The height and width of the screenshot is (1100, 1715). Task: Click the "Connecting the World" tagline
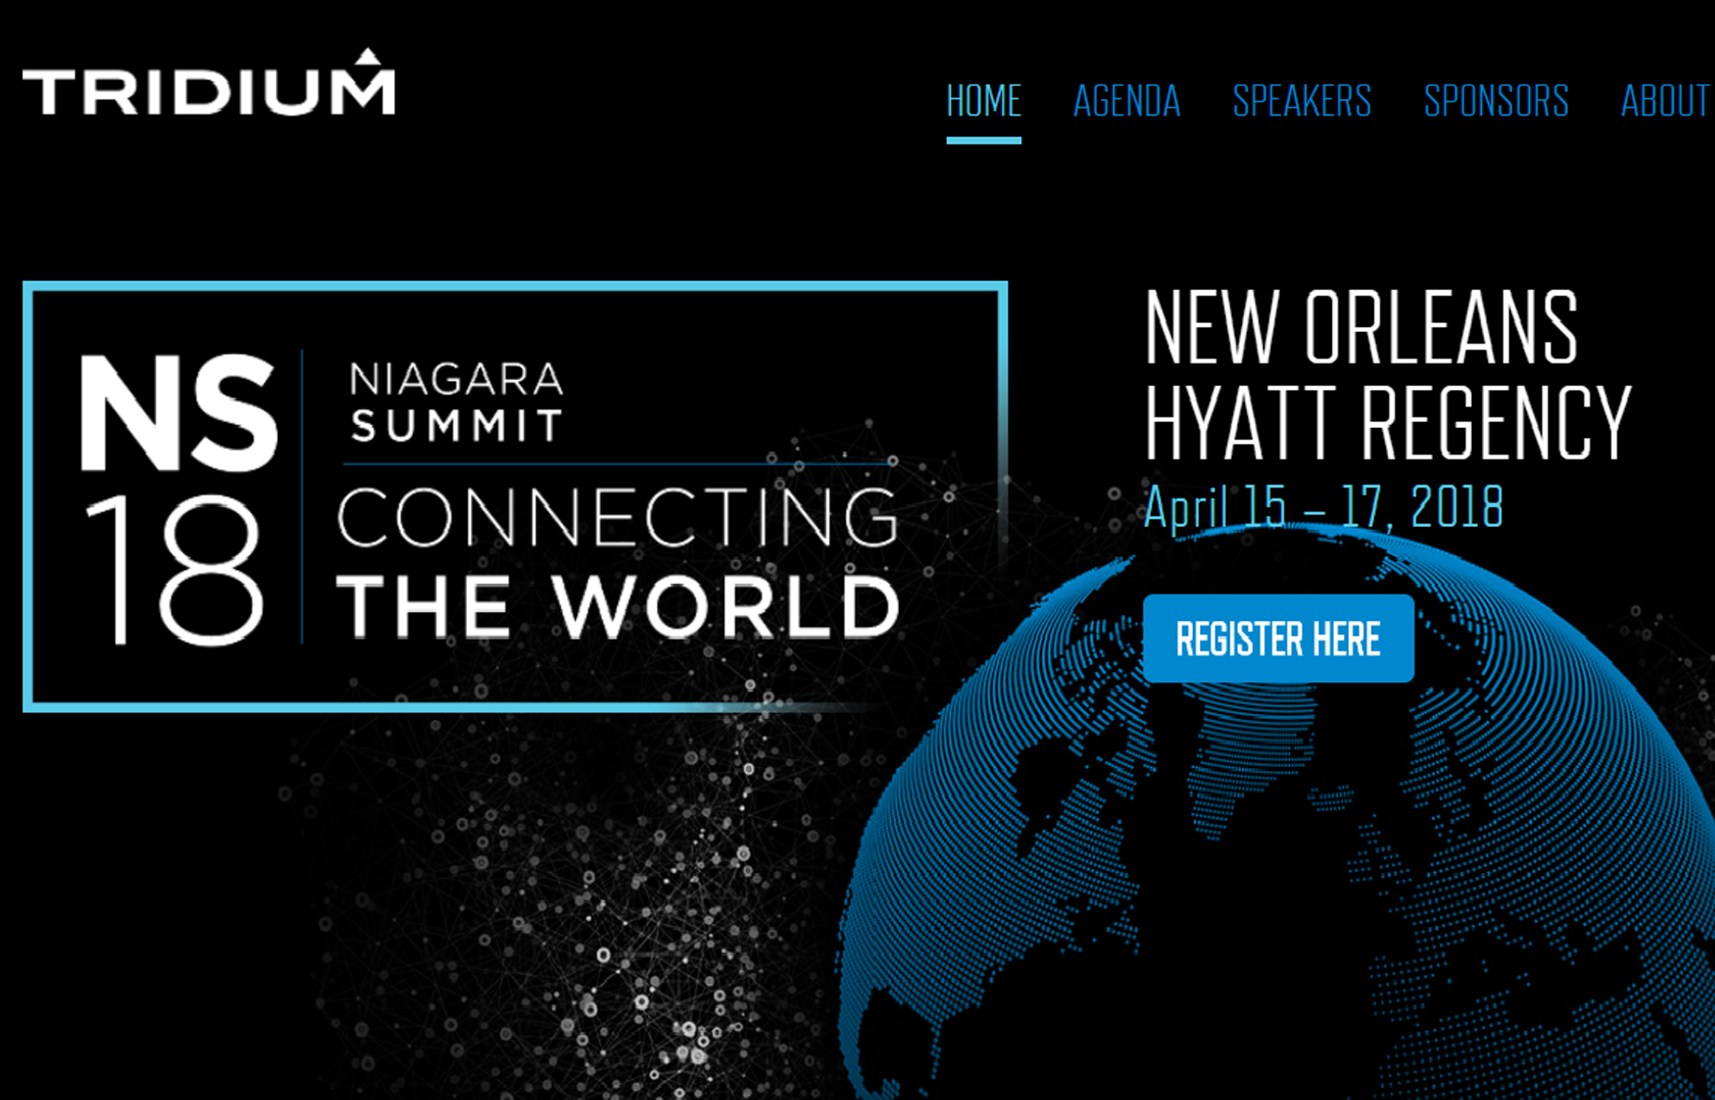618,562
